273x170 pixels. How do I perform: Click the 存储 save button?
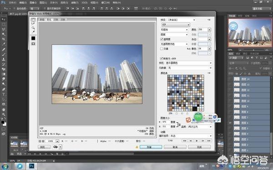pyautogui.click(x=151, y=147)
